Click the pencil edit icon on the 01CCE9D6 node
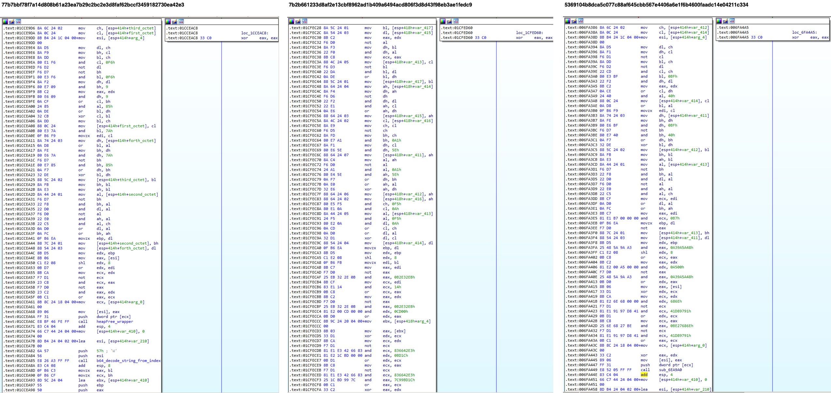This screenshot has width=831, height=393. click(12, 22)
